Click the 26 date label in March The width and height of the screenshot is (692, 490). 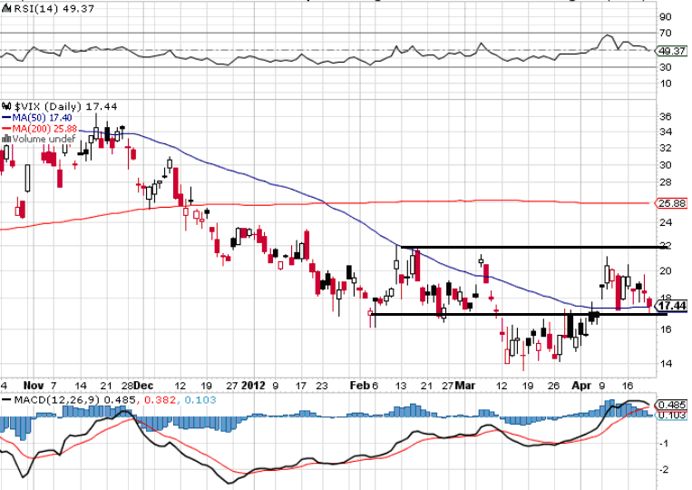pyautogui.click(x=554, y=386)
